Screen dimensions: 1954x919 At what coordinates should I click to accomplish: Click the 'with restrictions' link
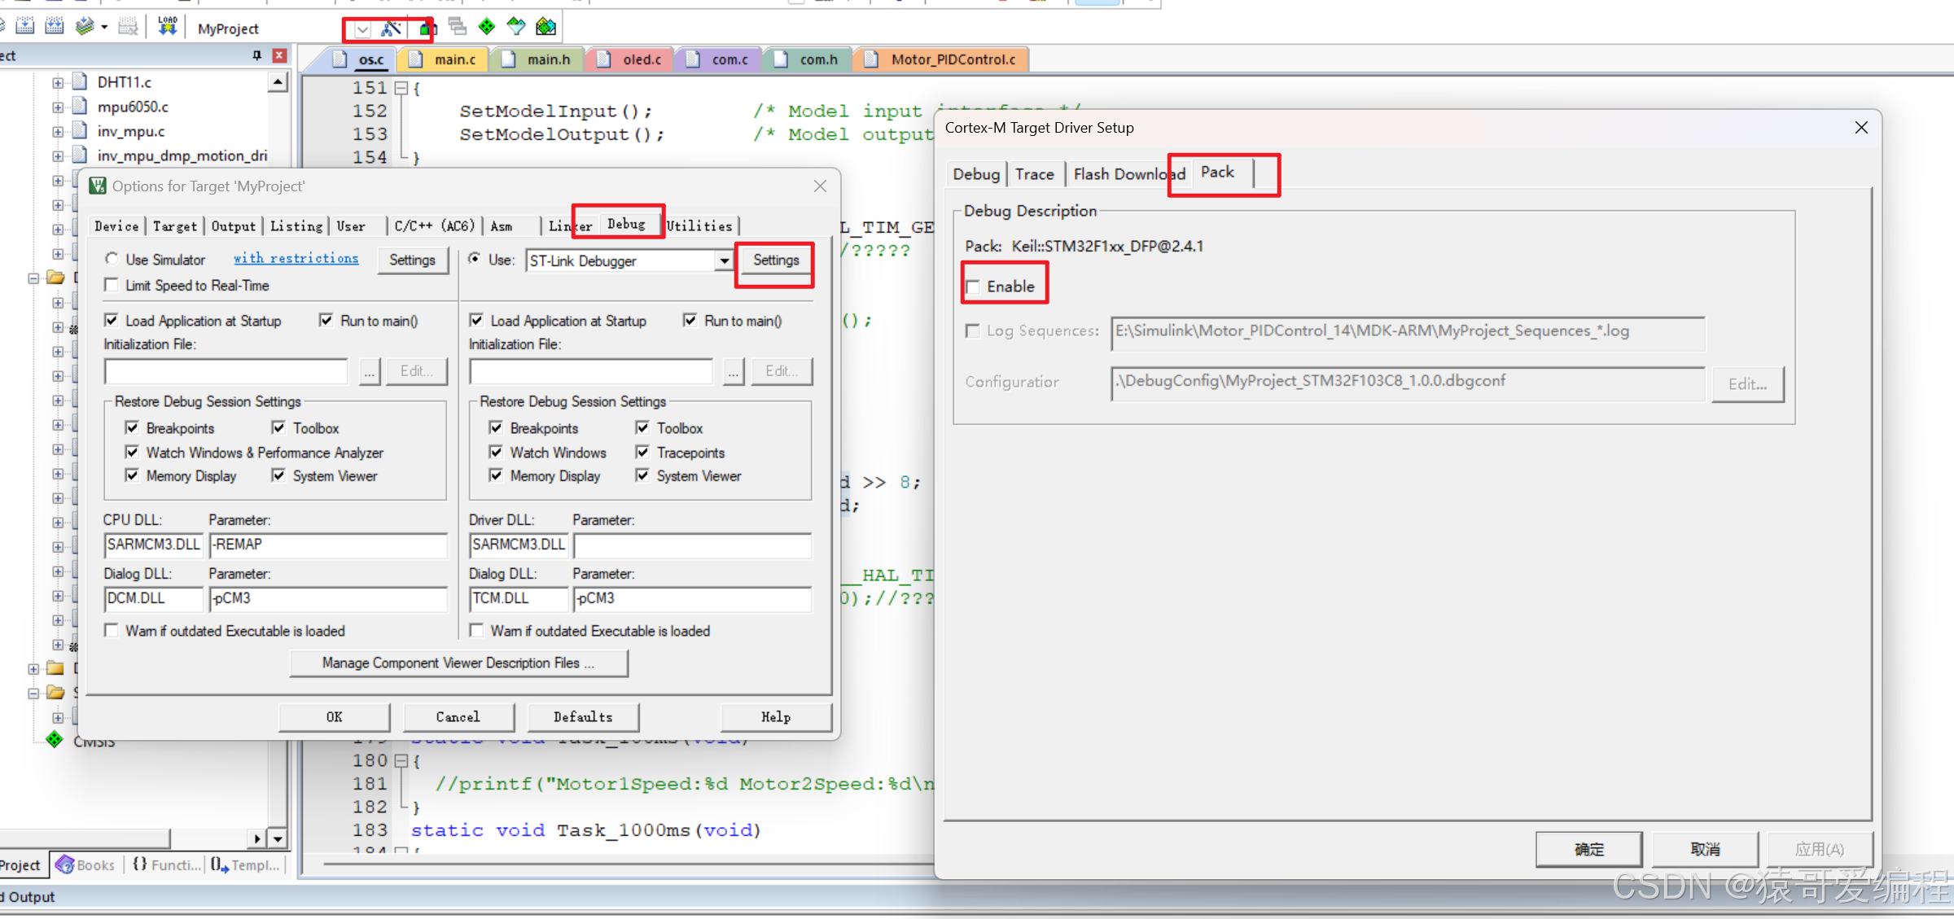(x=296, y=258)
